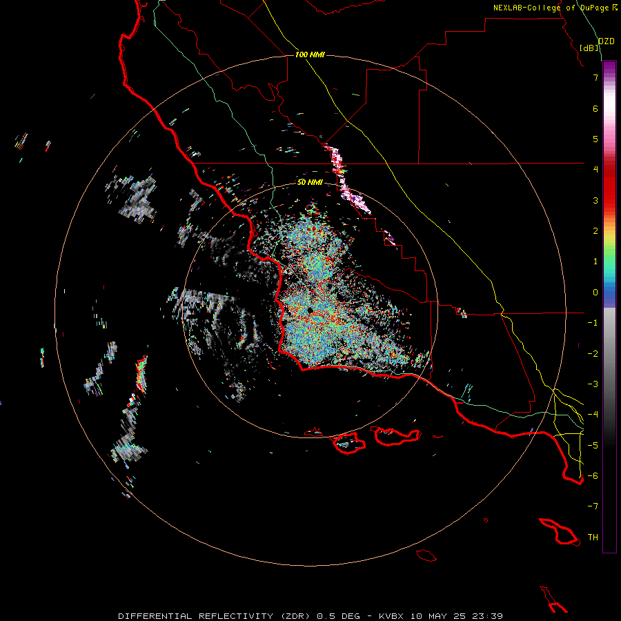Select the 50 NMI range ring label
The height and width of the screenshot is (621, 621).
310,182
